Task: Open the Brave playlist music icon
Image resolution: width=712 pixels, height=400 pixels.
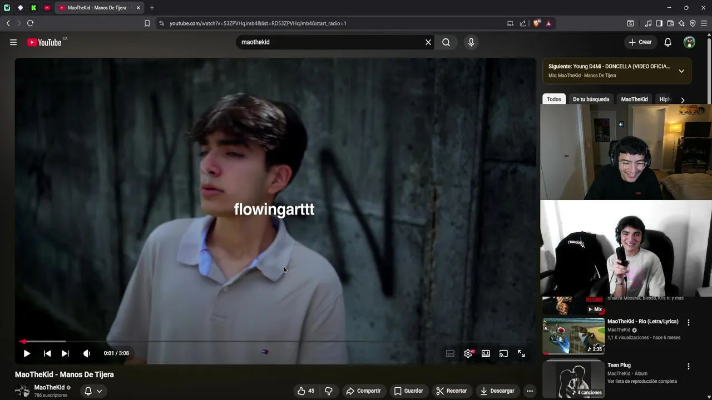Action: 648,23
